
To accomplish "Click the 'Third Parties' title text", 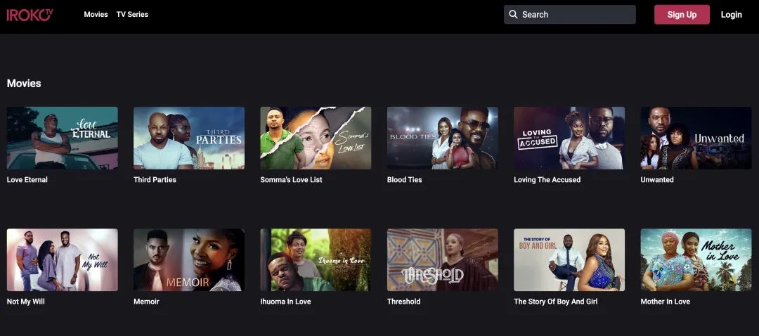I will (x=155, y=180).
